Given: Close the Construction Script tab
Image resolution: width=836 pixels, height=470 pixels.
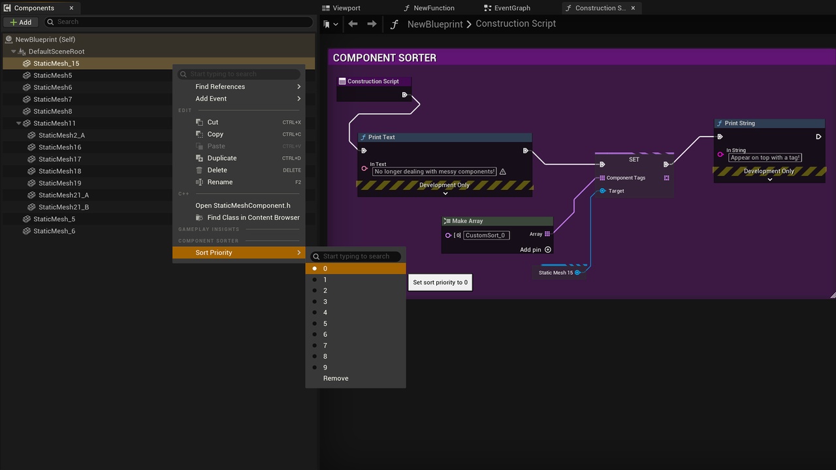Looking at the screenshot, I should pos(633,8).
